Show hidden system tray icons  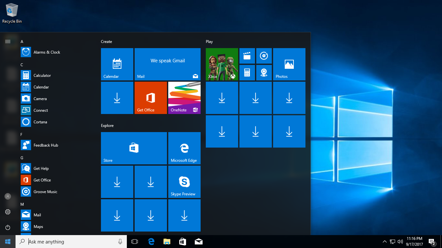coord(384,242)
